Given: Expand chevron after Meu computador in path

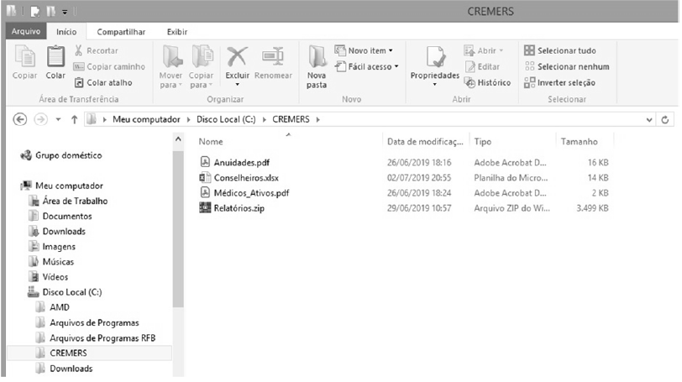Looking at the screenshot, I should click(188, 119).
